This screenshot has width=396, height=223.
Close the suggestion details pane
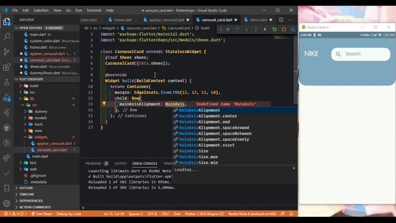pos(294,168)
